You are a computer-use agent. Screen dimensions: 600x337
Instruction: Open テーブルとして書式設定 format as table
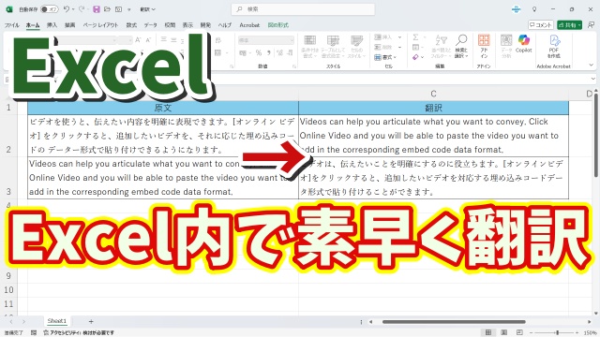click(333, 47)
